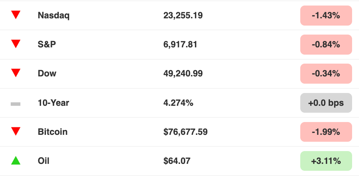Viewport: 359px width, 177px height.
Task: Click the -1.99% Bitcoin change badge
Action: (326, 132)
